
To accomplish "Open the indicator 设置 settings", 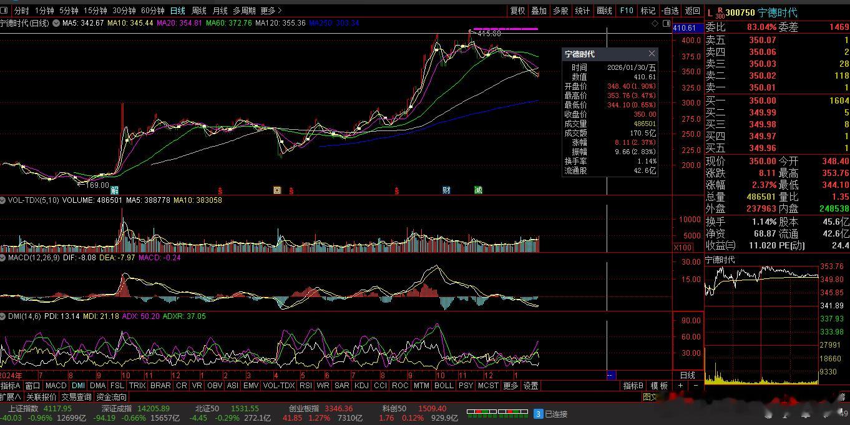I will coord(531,386).
